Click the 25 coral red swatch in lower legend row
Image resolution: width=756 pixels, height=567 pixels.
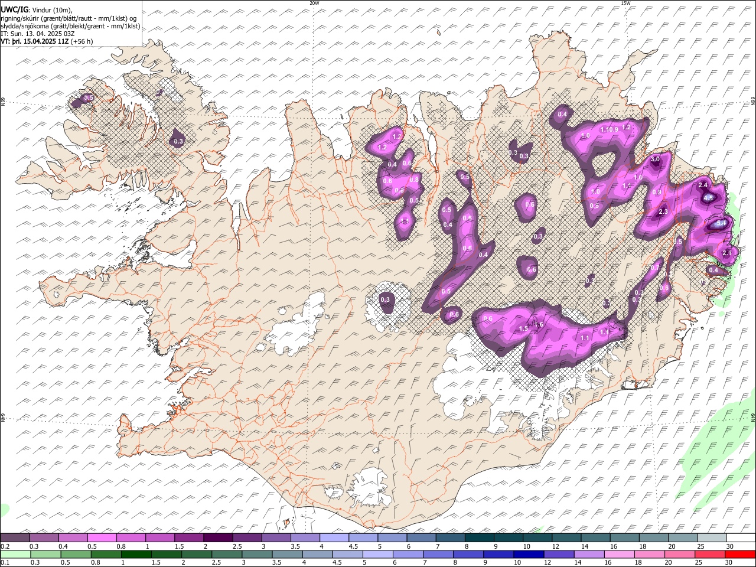[x=710, y=554]
